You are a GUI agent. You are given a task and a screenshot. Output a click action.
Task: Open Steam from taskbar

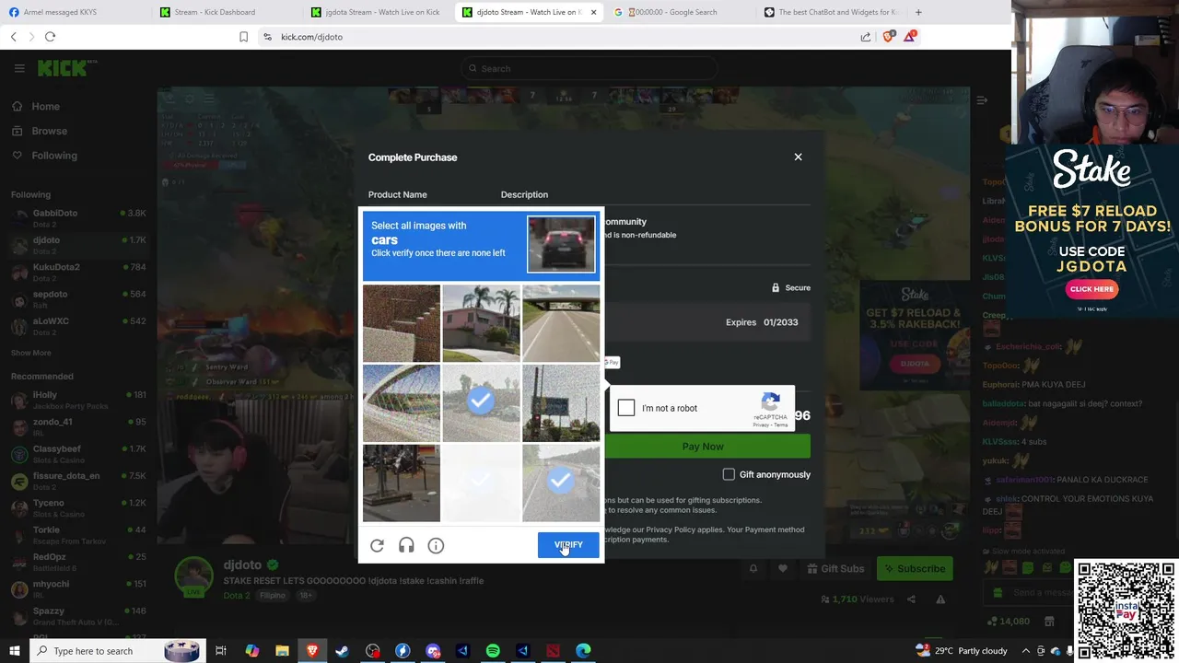342,651
